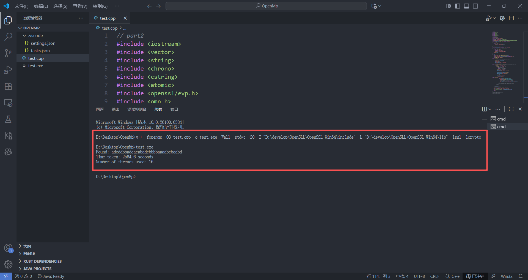528x280 pixels.
Task: Switch to the 端口 ports tab
Action: pyautogui.click(x=174, y=109)
